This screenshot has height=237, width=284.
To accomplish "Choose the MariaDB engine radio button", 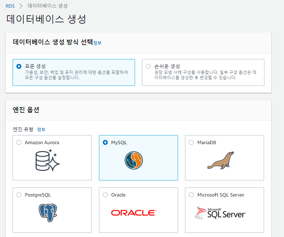I will click(x=191, y=142).
